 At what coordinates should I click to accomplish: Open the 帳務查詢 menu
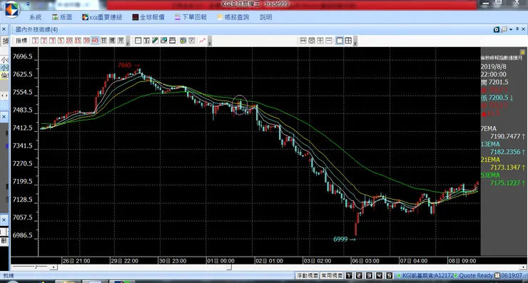point(233,17)
